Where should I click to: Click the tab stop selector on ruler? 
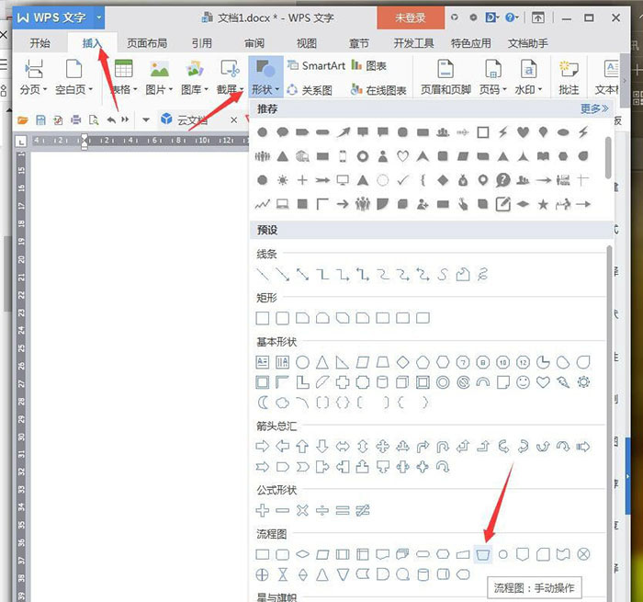point(20,142)
